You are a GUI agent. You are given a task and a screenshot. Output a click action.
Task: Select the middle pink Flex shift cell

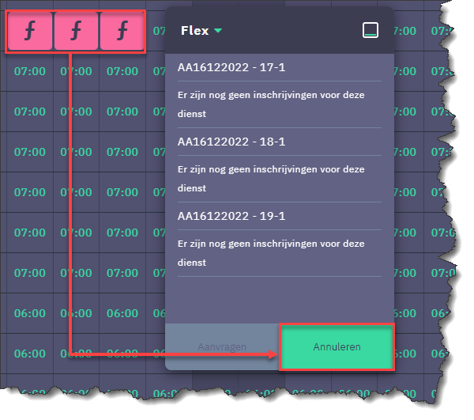click(x=76, y=31)
